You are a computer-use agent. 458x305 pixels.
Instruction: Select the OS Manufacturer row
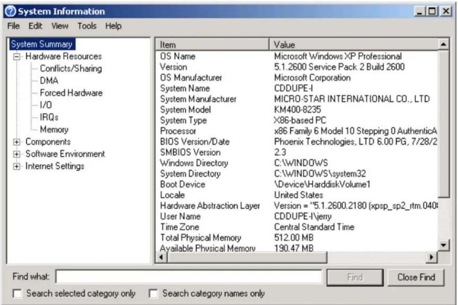pos(296,78)
